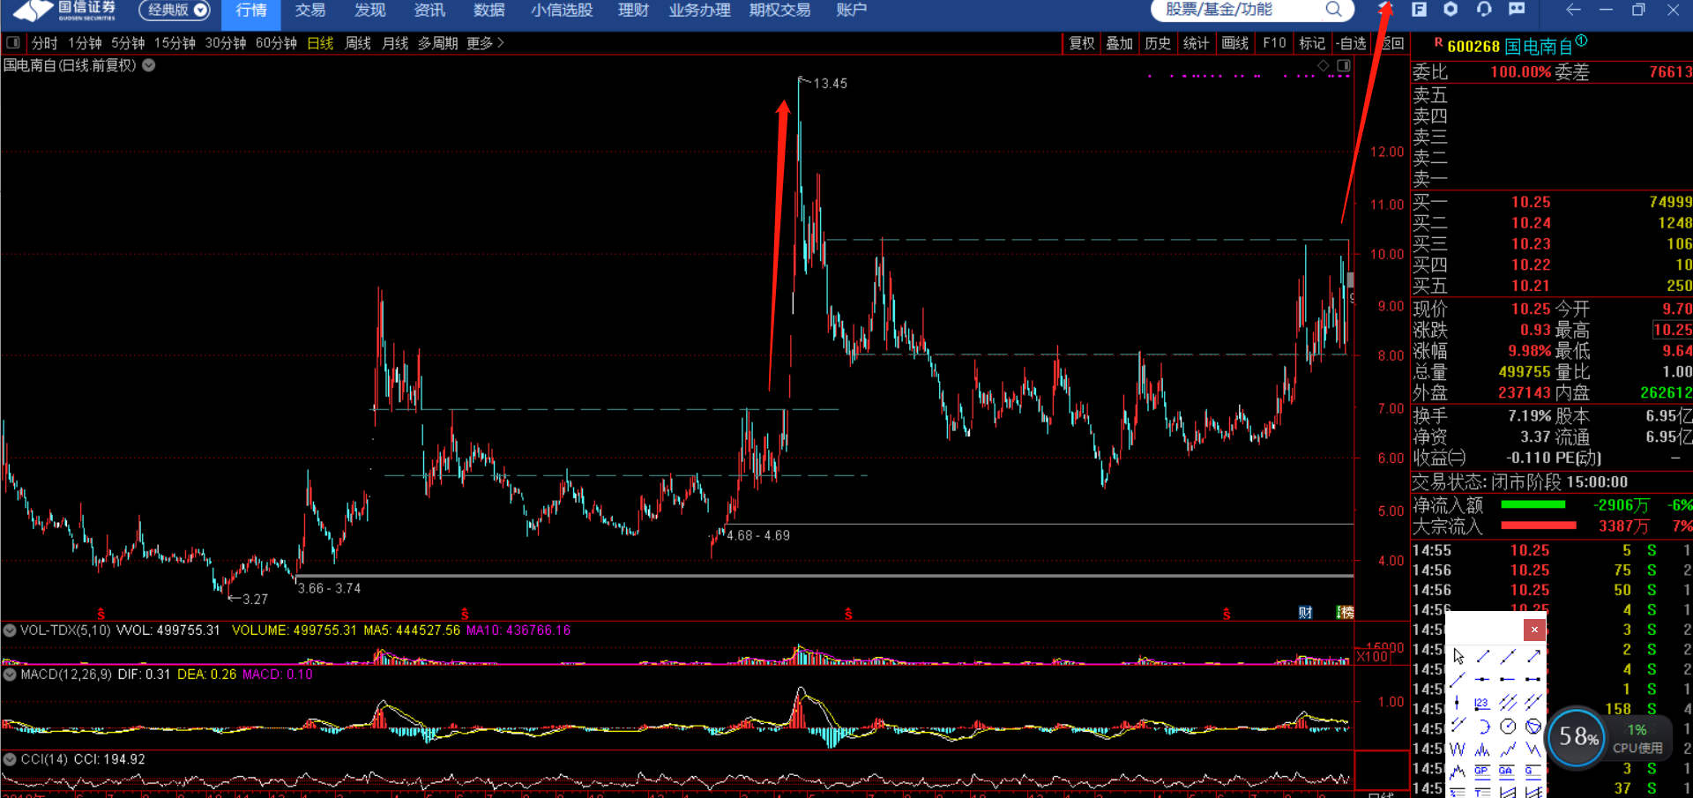Expand the 国电南自 chart title dropdown

tap(149, 65)
